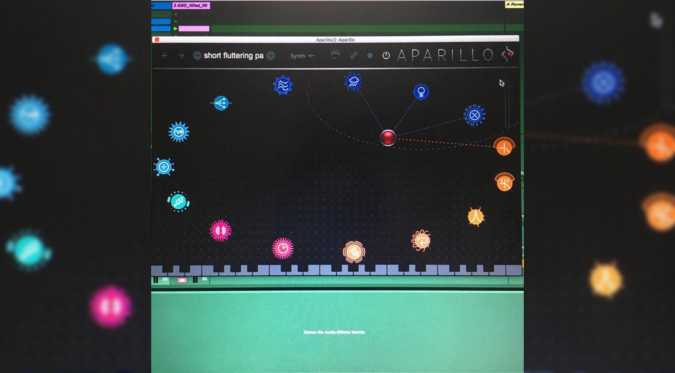
Task: Select the '3 AND_Hihat_00' track header
Action: (x=191, y=5)
